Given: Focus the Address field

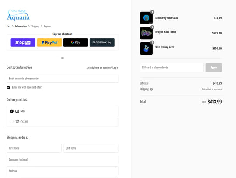Looking at the screenshot, I should click(x=62, y=171).
